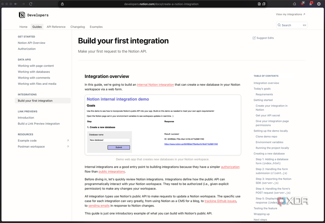Jump to Step 2: Handling the form submission
Screen dimensions: 325x223
point(272,171)
